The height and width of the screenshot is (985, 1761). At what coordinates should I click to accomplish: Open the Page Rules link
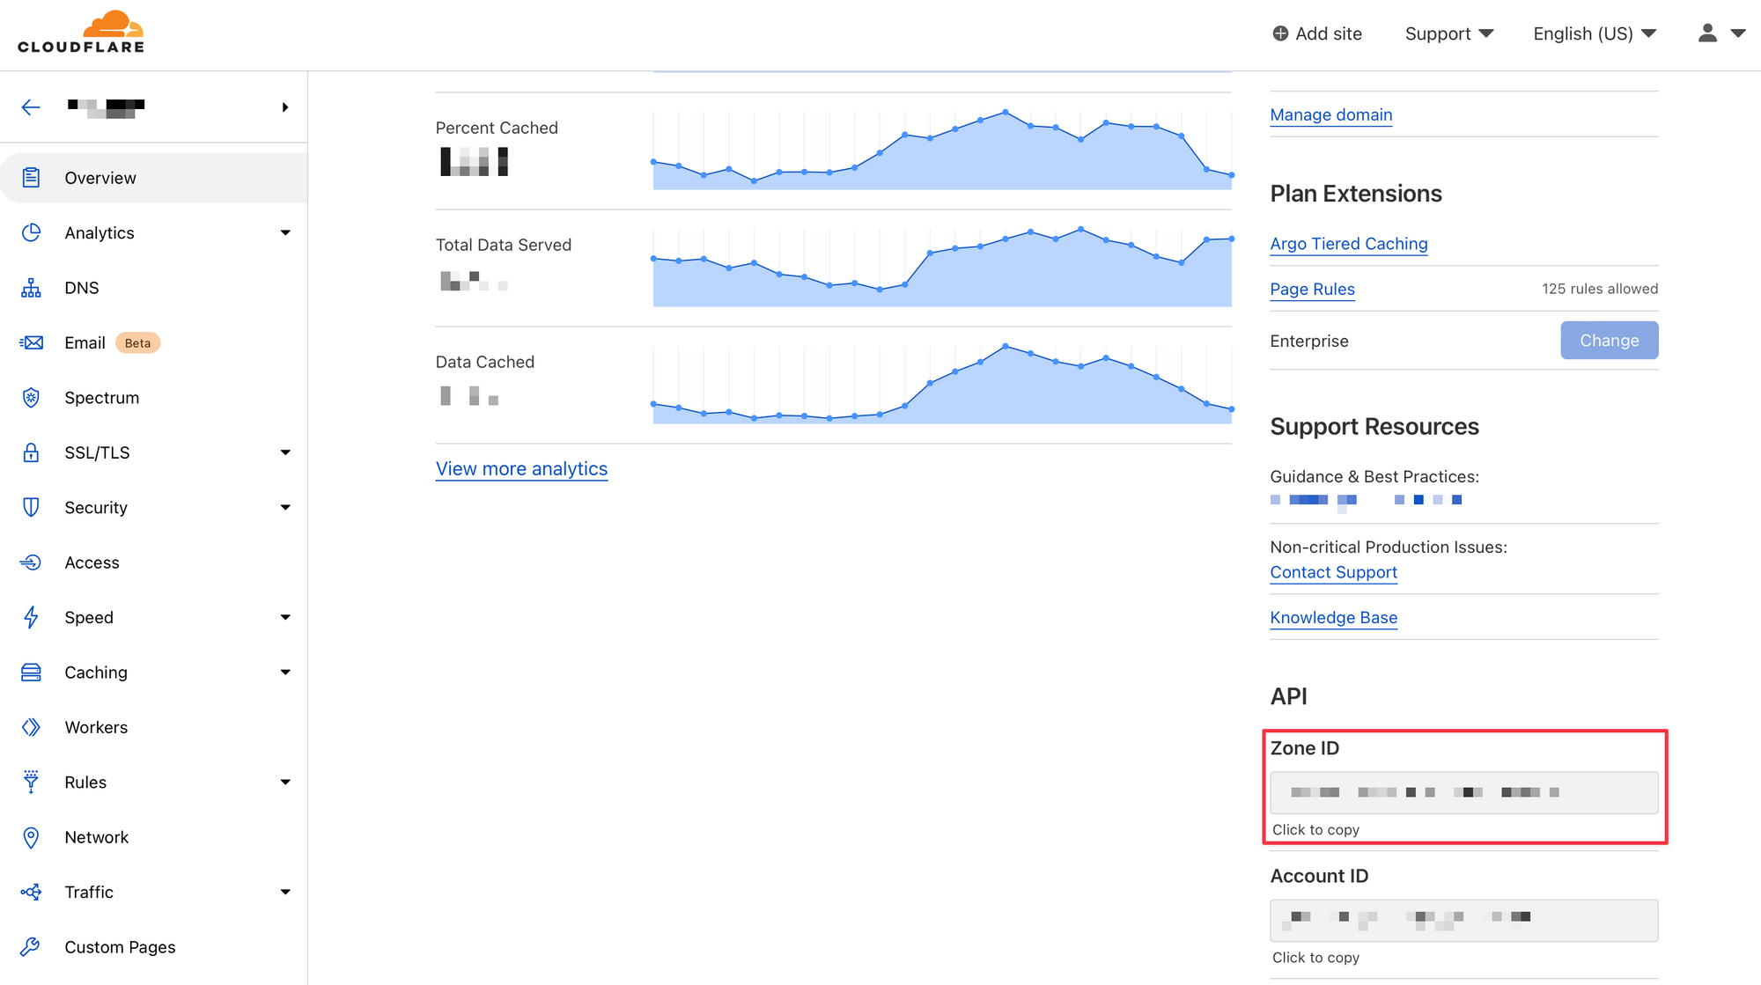tap(1312, 290)
